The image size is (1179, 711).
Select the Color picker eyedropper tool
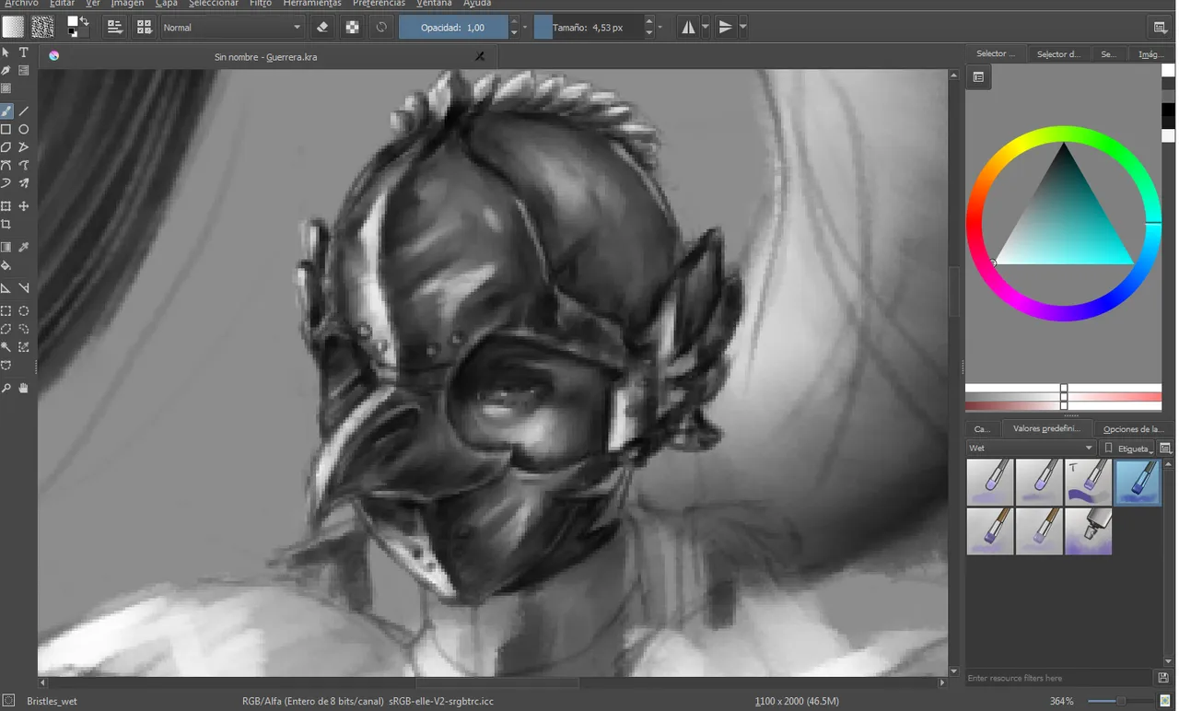tap(24, 247)
